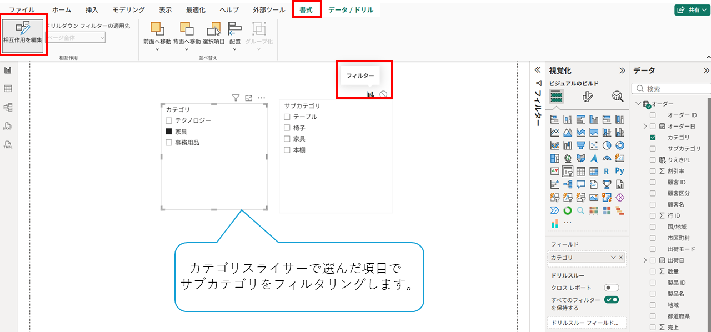The image size is (711, 332).
Task: Click the None interaction icon above サブカテゴリ
Action: [x=383, y=94]
